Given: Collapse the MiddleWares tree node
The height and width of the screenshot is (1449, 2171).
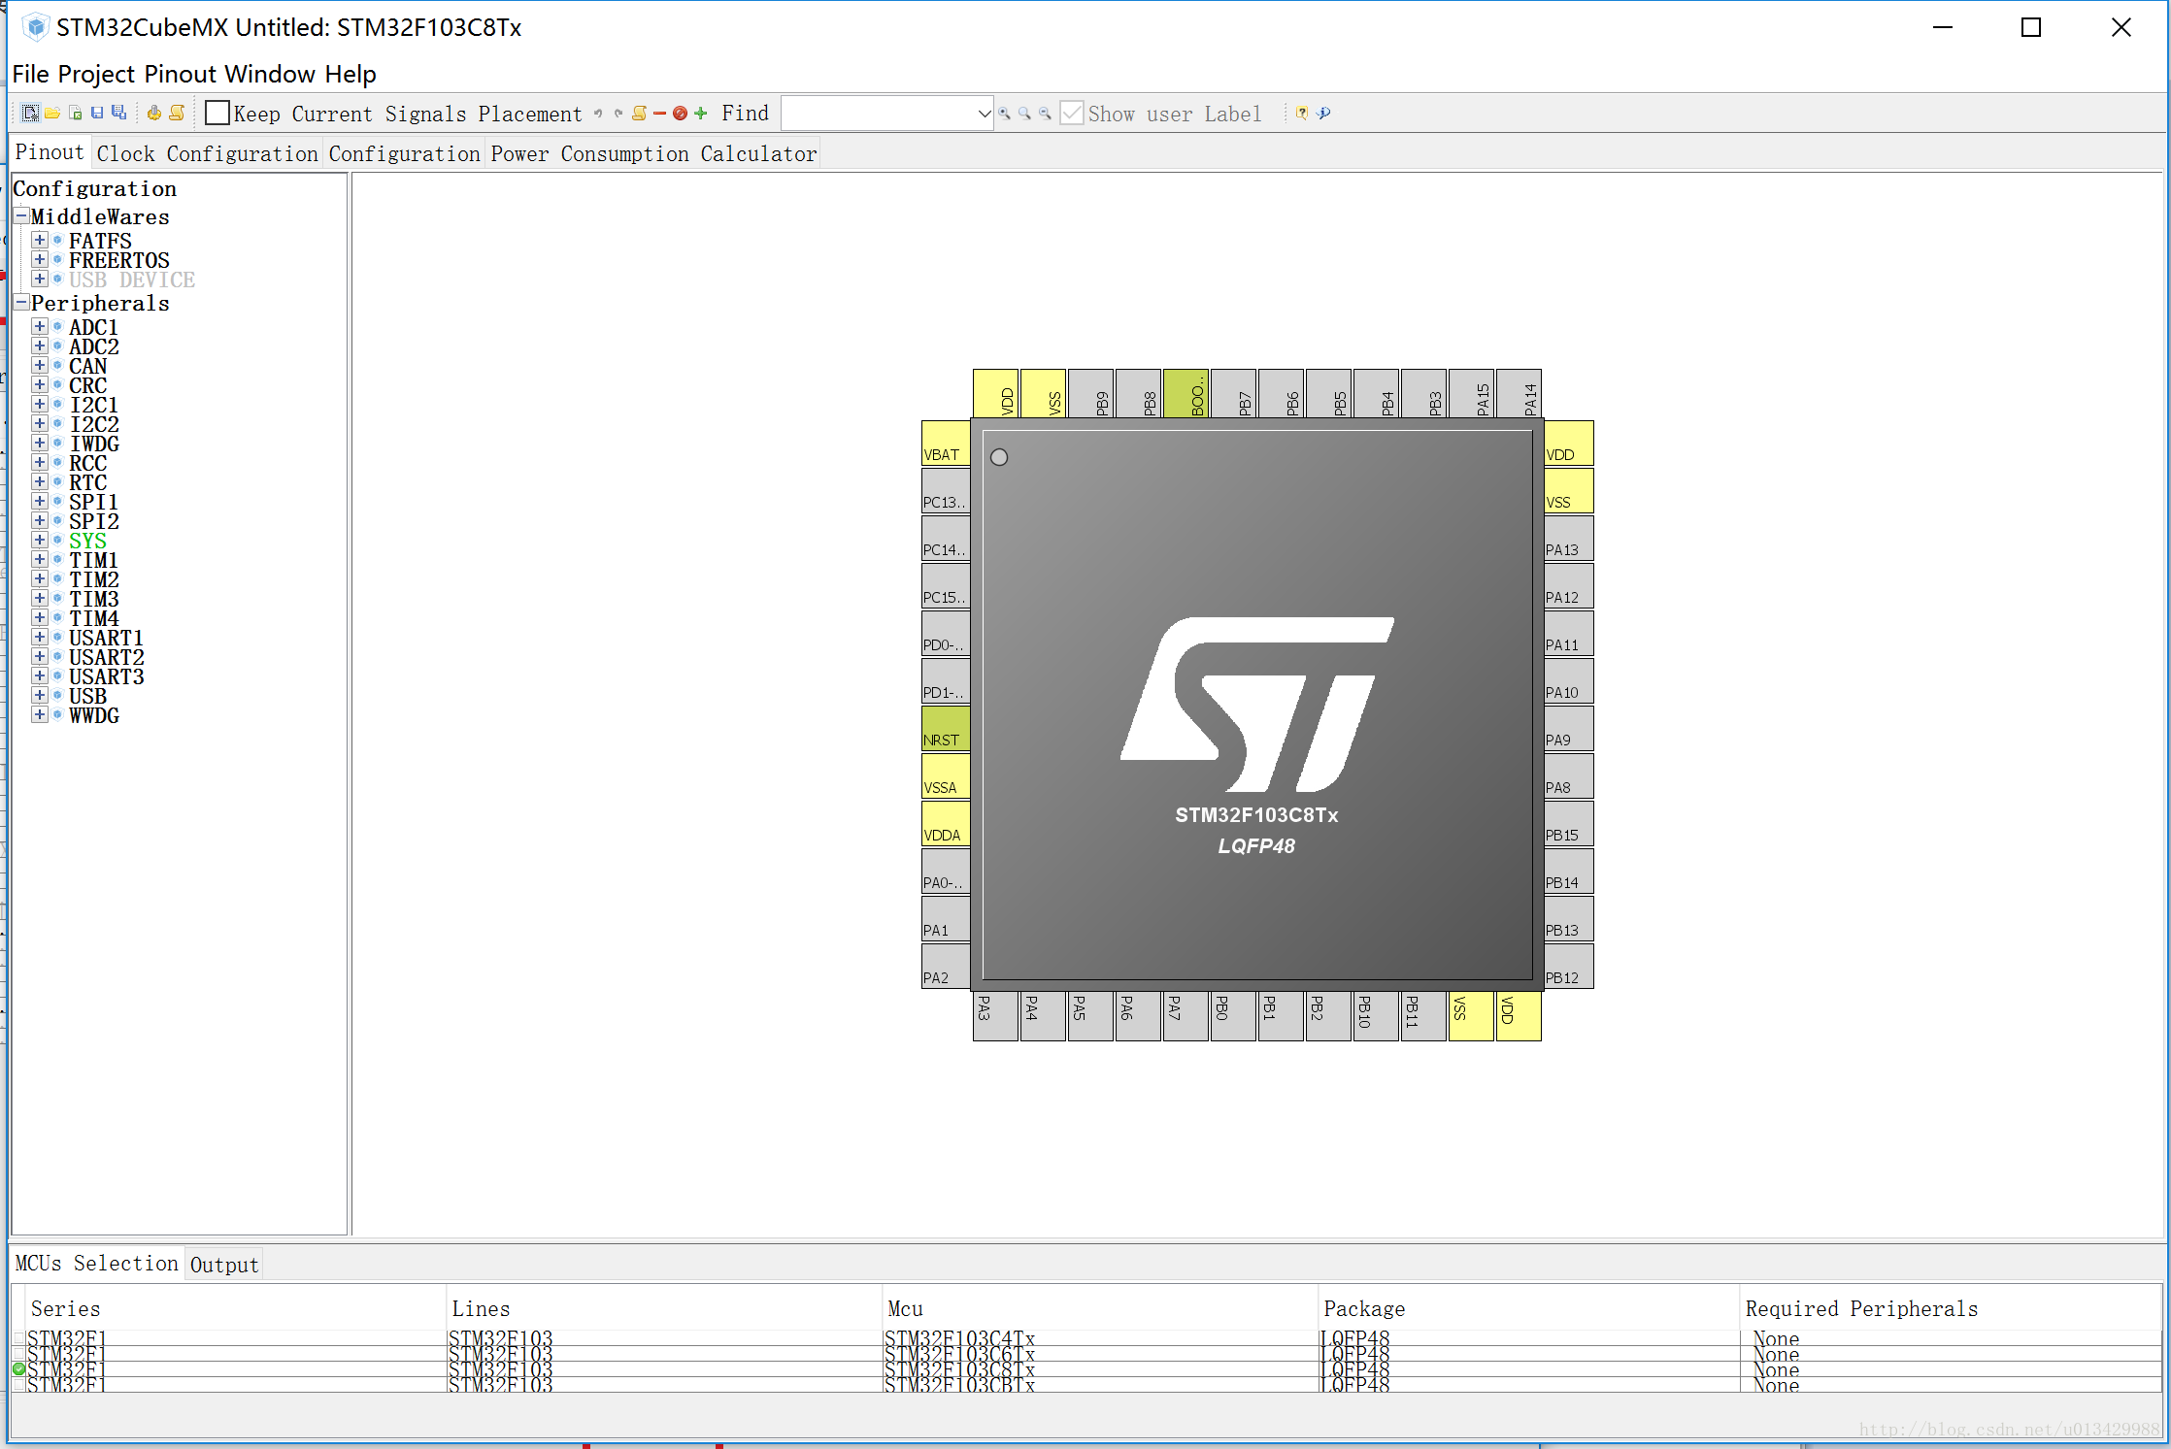Looking at the screenshot, I should click(21, 215).
